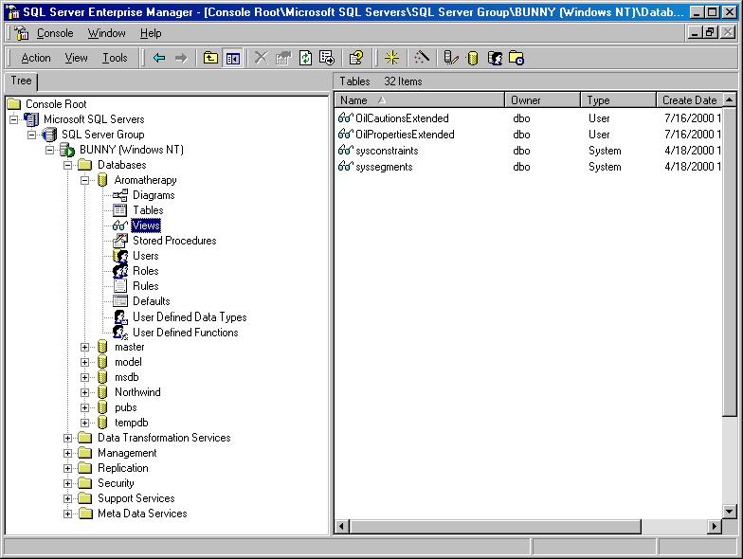This screenshot has height=559, width=743.
Task: Collapse the Databases folder
Action: point(68,165)
